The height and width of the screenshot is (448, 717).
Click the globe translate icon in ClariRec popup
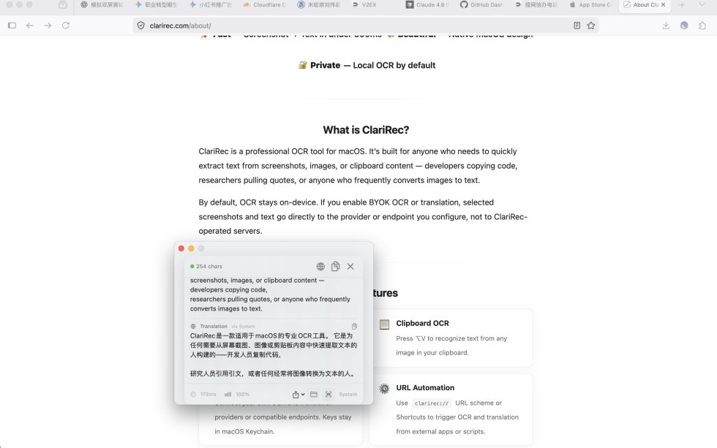320,266
